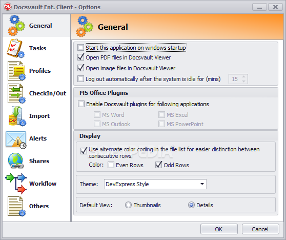
Task: Click the Alerts envelope icon
Action: (x=16, y=140)
